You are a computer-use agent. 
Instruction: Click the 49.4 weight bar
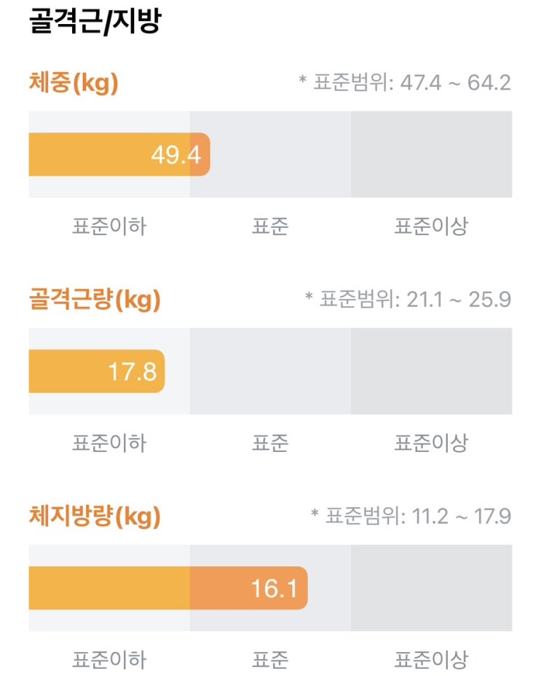click(119, 154)
